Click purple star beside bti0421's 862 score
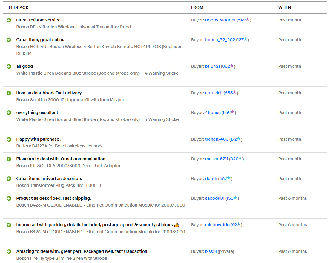This screenshot has height=263, width=330. [232, 66]
